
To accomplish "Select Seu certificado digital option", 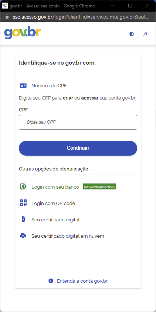I will 55,220.
